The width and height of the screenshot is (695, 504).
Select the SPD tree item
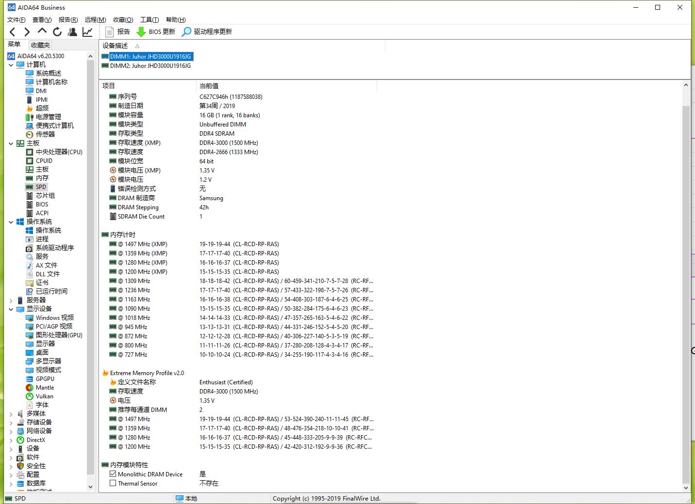coord(41,187)
